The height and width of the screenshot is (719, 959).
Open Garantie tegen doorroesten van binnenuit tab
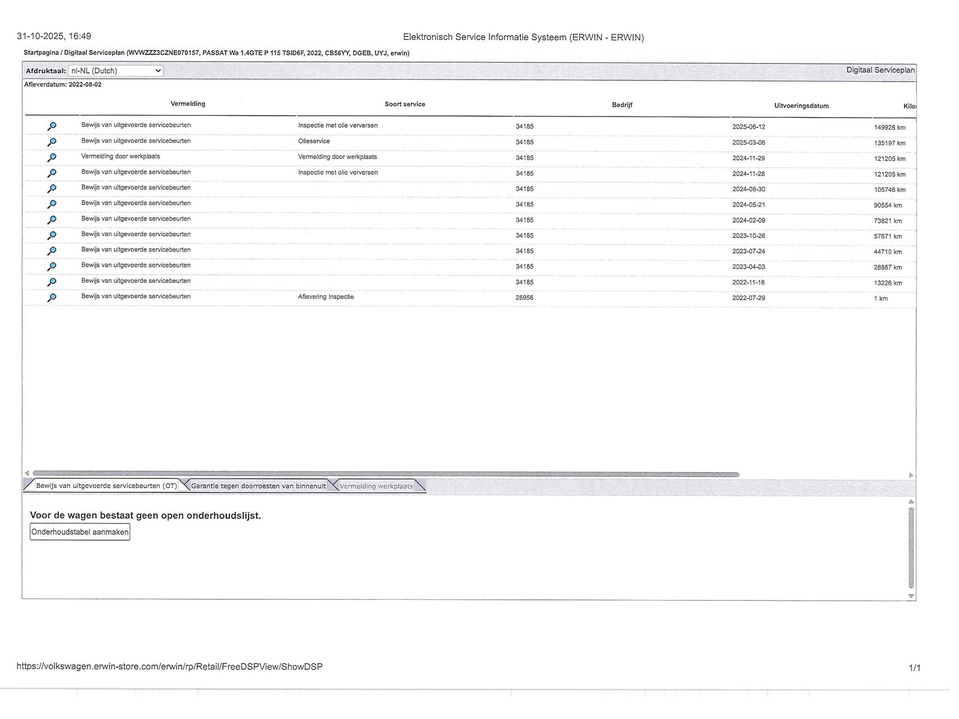258,486
